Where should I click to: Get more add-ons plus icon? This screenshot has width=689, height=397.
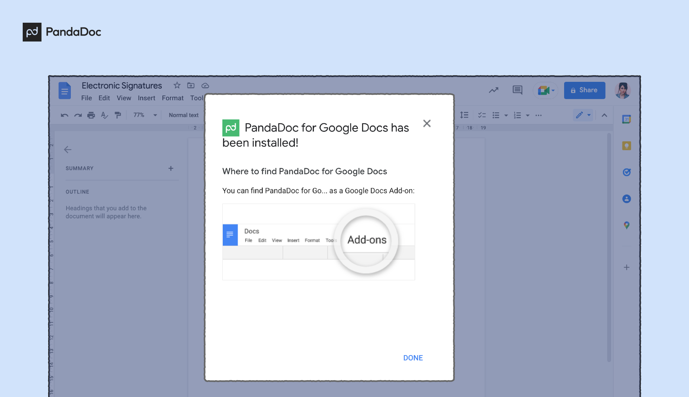pyautogui.click(x=627, y=267)
